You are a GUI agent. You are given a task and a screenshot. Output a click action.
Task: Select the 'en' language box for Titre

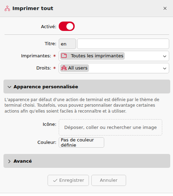click(67, 44)
